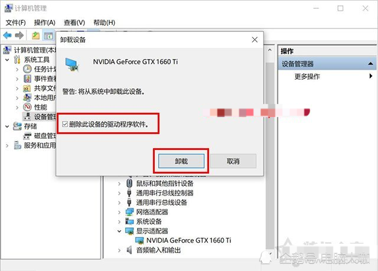378x271 pixels.
Task: Click the Back arrow toolbar icon
Action: click(x=7, y=35)
